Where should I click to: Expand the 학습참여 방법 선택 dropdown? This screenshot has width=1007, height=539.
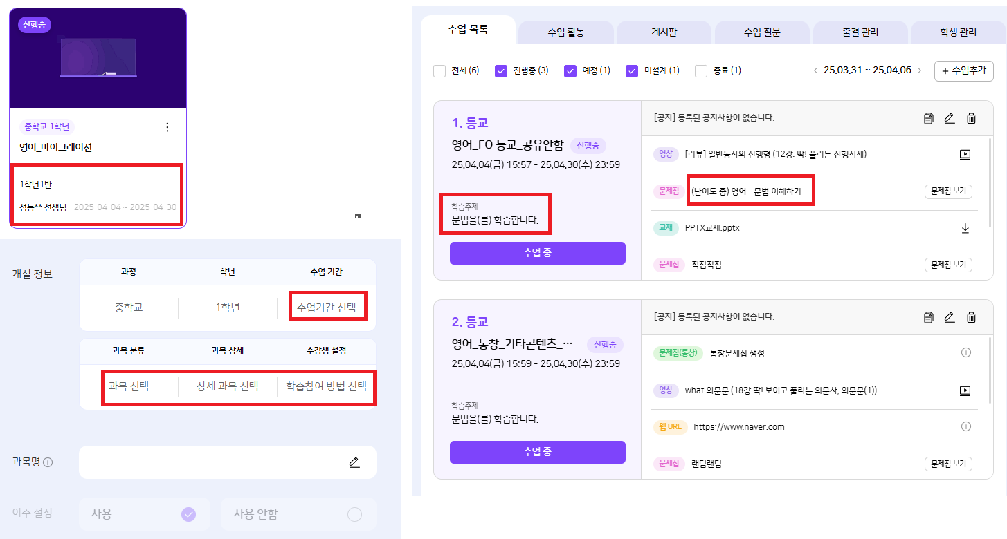pyautogui.click(x=326, y=386)
